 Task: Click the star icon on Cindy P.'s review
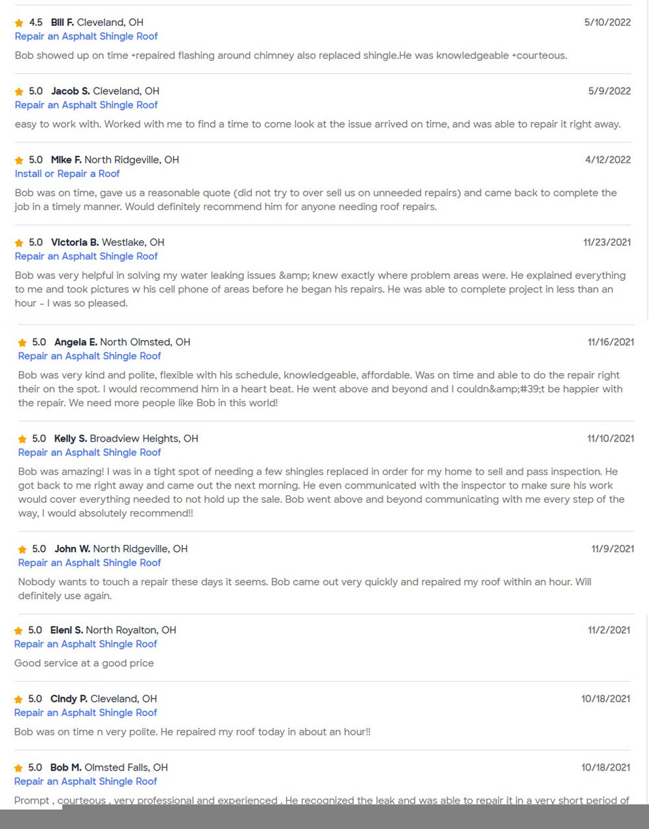pos(19,700)
